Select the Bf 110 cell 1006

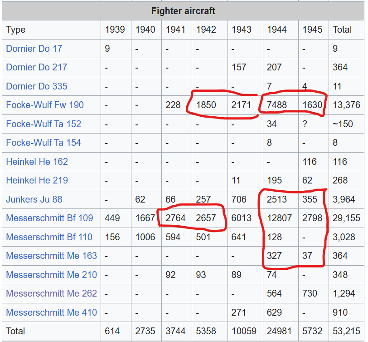[146, 237]
